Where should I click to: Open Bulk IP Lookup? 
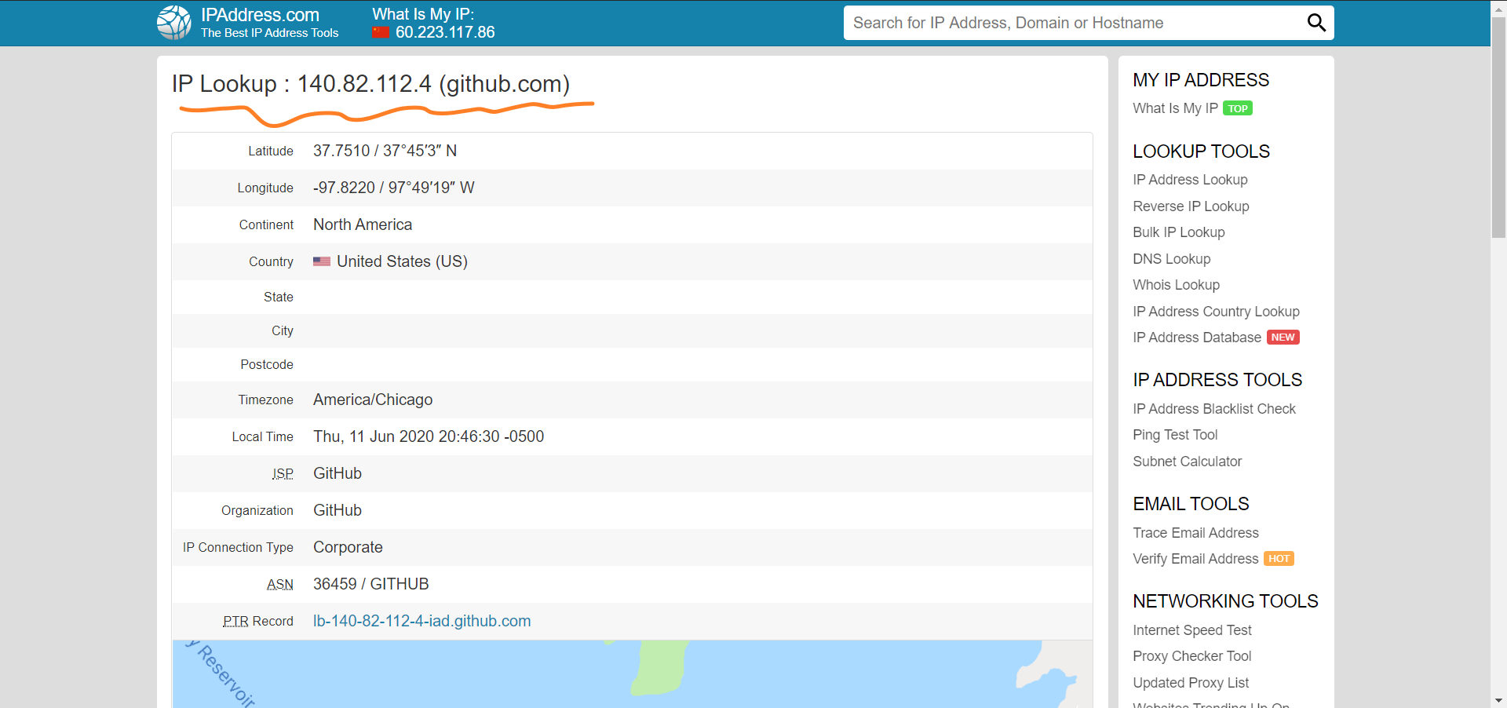point(1178,232)
